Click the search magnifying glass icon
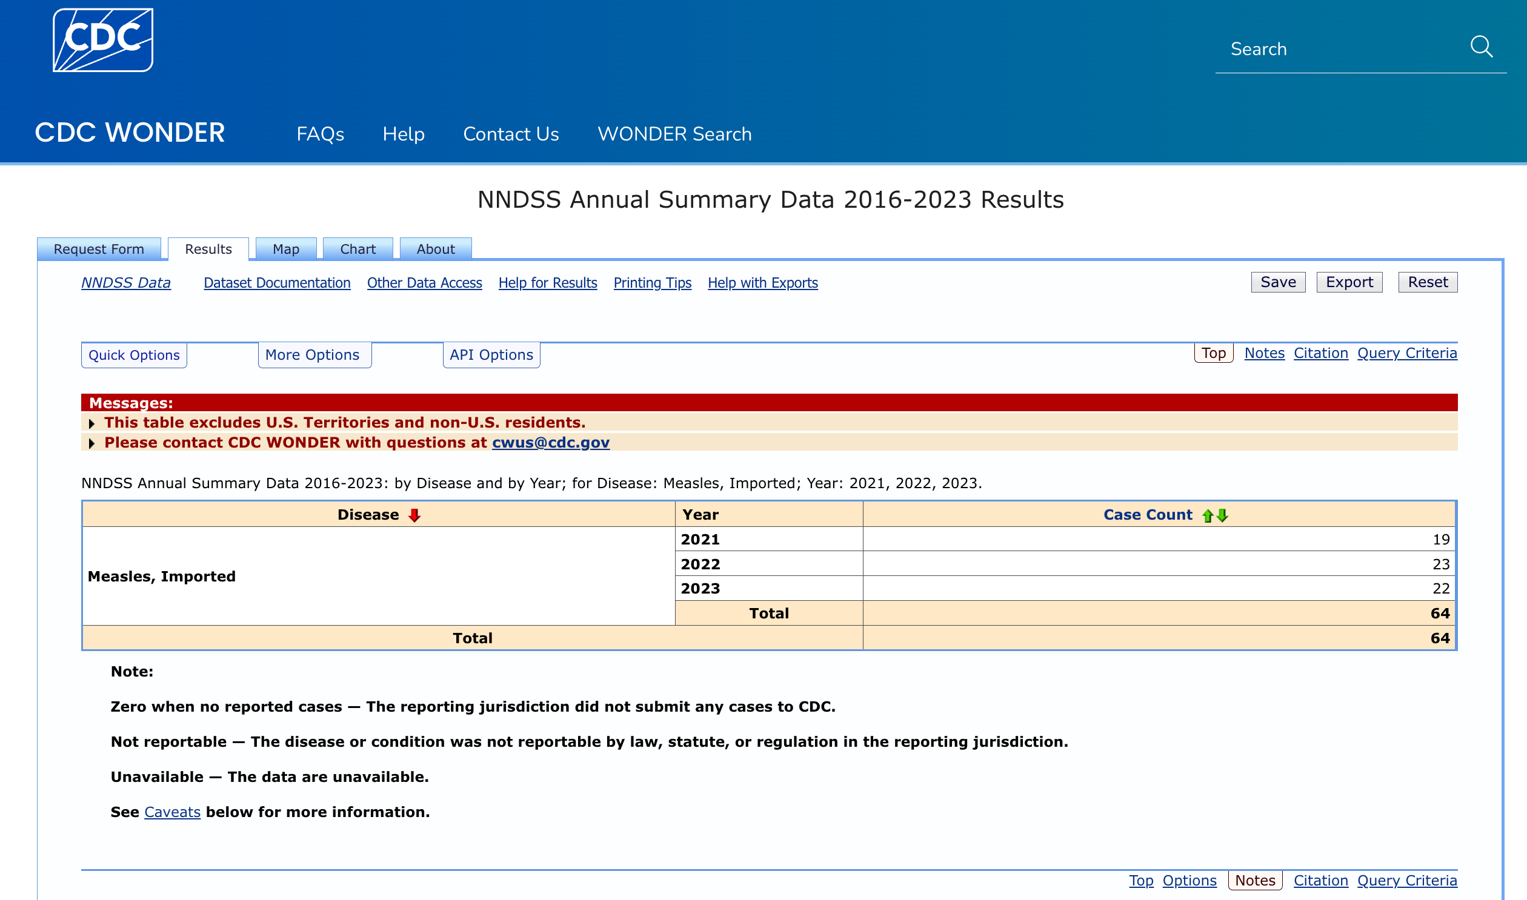 pos(1482,47)
